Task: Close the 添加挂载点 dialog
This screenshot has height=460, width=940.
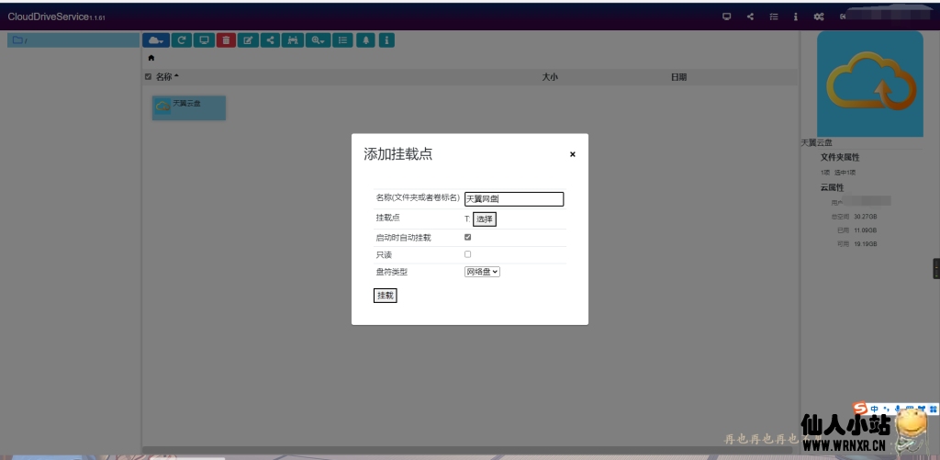Action: click(573, 154)
